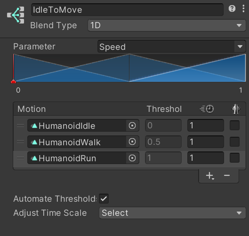Click the HumanoidRun time scale field
The height and width of the screenshot is (236, 249).
(x=206, y=158)
